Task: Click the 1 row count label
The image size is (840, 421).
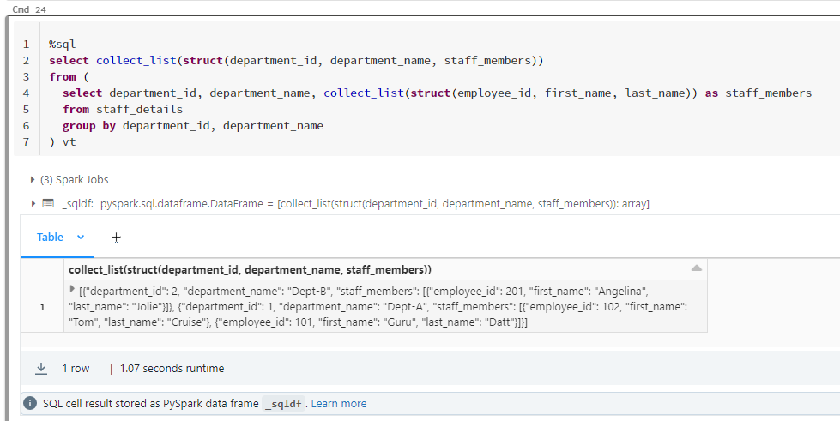Action: click(x=76, y=369)
